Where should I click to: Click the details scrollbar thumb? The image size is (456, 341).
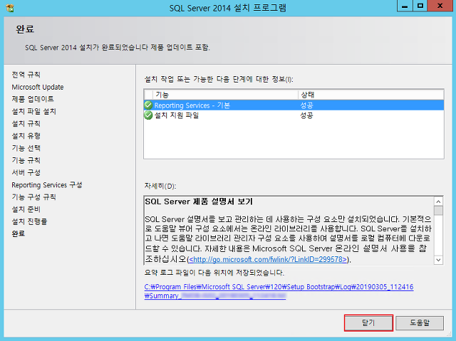pos(438,210)
